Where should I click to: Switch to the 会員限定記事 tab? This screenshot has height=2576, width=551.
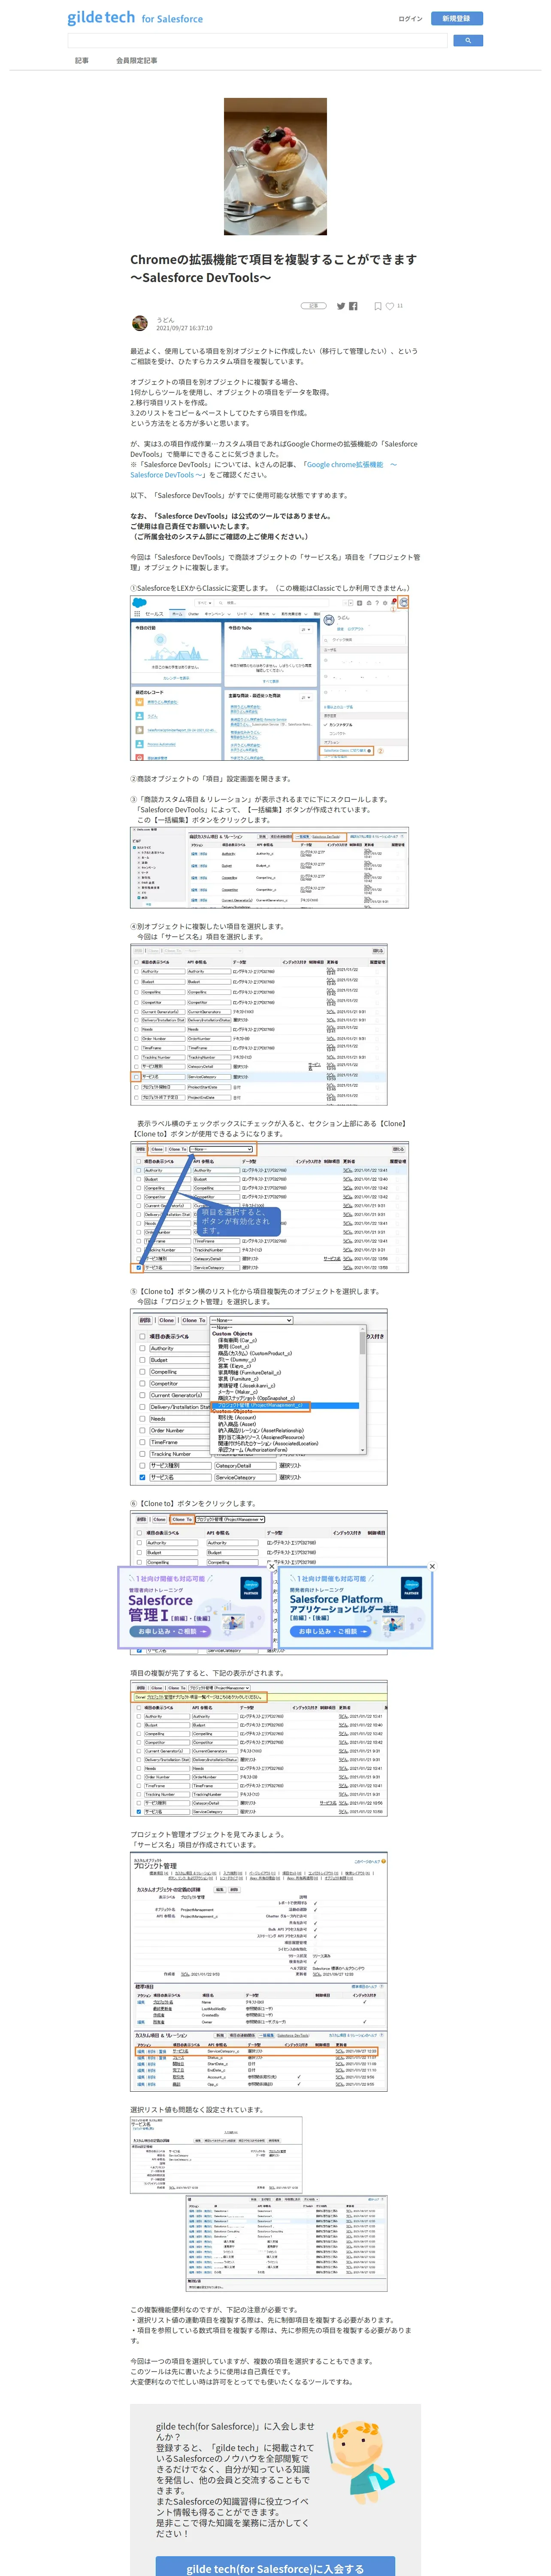(x=136, y=61)
